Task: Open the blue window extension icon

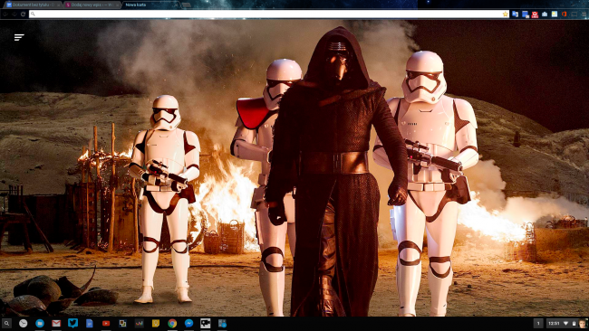Action: click(526, 14)
